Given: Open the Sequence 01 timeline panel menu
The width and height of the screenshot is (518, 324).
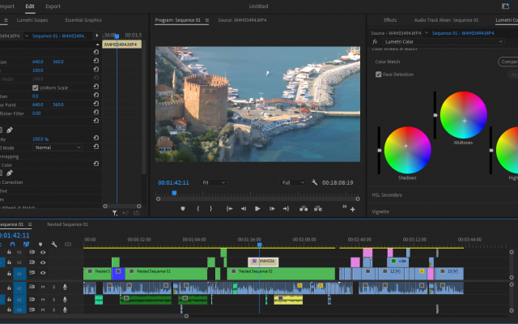Looking at the screenshot, I should click(x=30, y=224).
